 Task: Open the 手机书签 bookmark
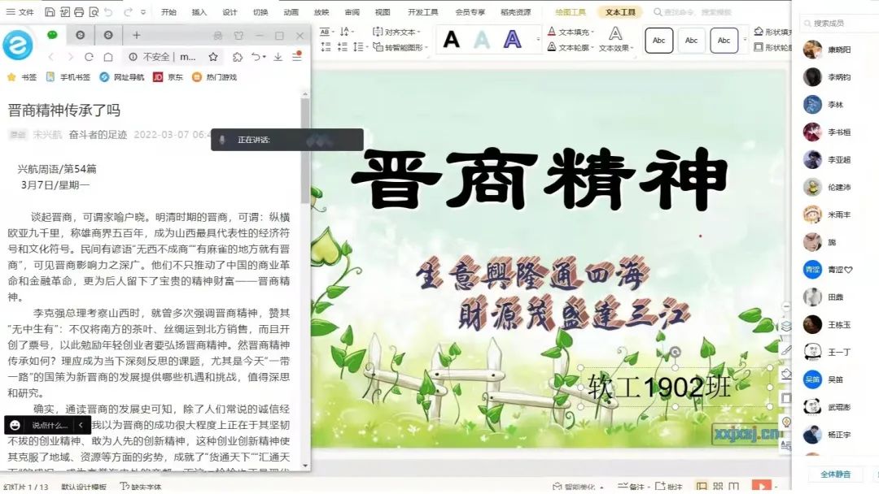coord(68,77)
